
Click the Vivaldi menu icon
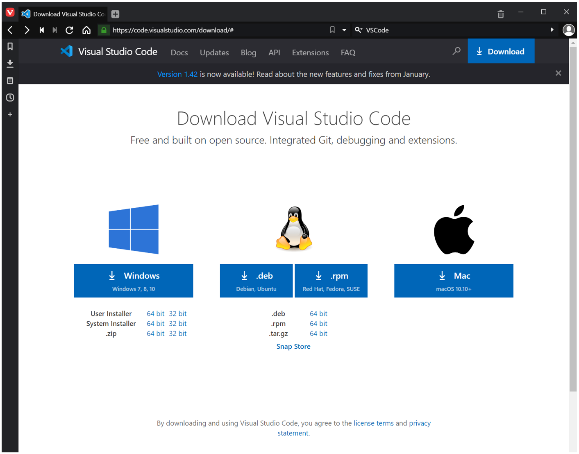[10, 13]
